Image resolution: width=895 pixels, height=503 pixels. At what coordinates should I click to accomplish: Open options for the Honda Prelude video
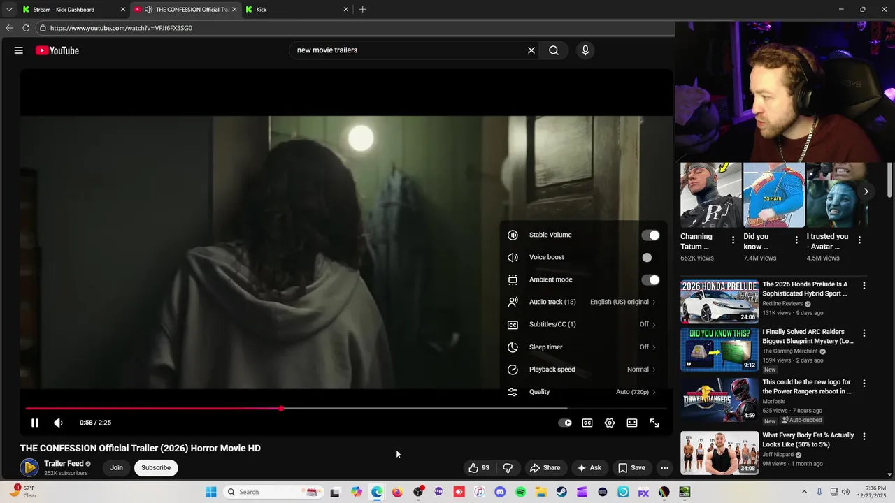tap(864, 286)
